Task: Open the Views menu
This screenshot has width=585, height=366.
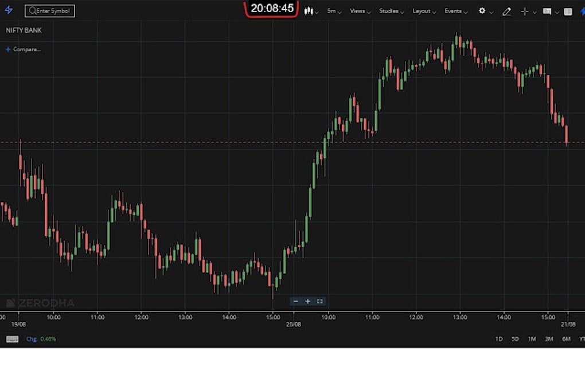Action: coord(358,11)
